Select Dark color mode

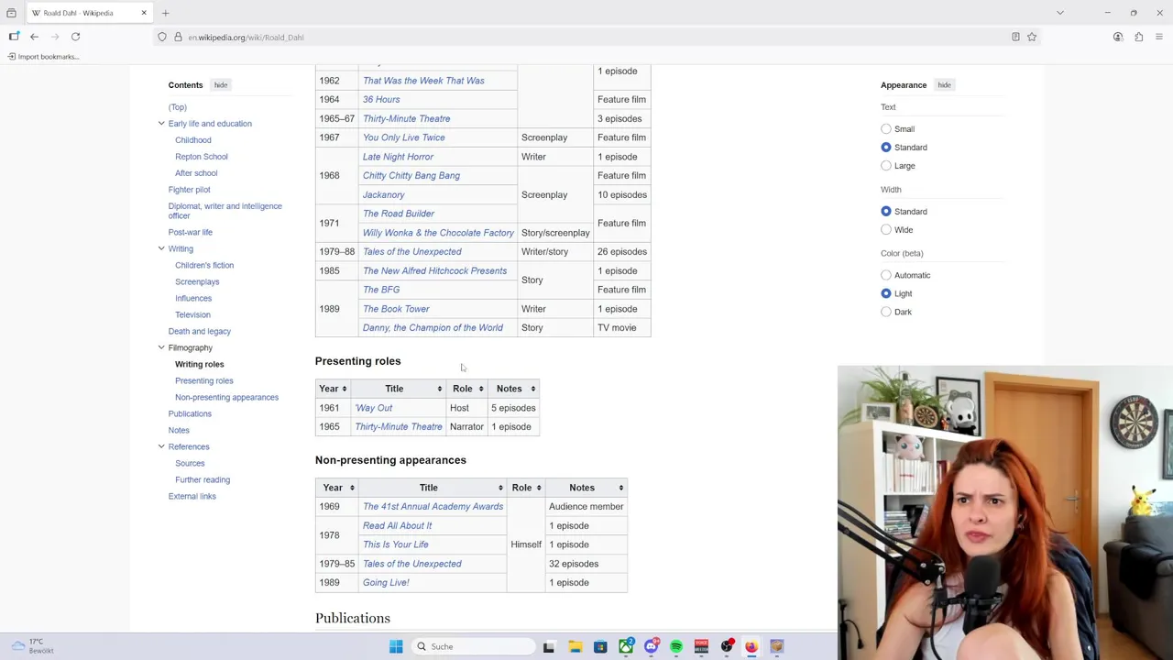coord(886,312)
